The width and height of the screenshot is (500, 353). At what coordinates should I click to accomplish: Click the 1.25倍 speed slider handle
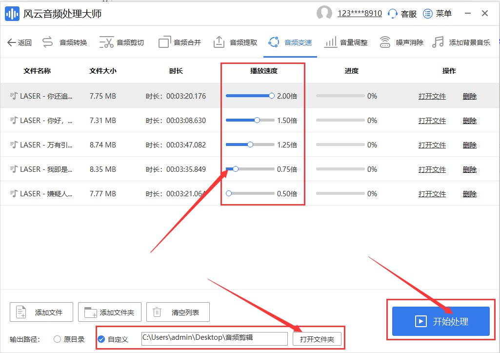coord(250,145)
